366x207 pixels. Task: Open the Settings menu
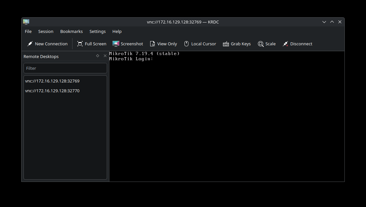click(x=98, y=32)
